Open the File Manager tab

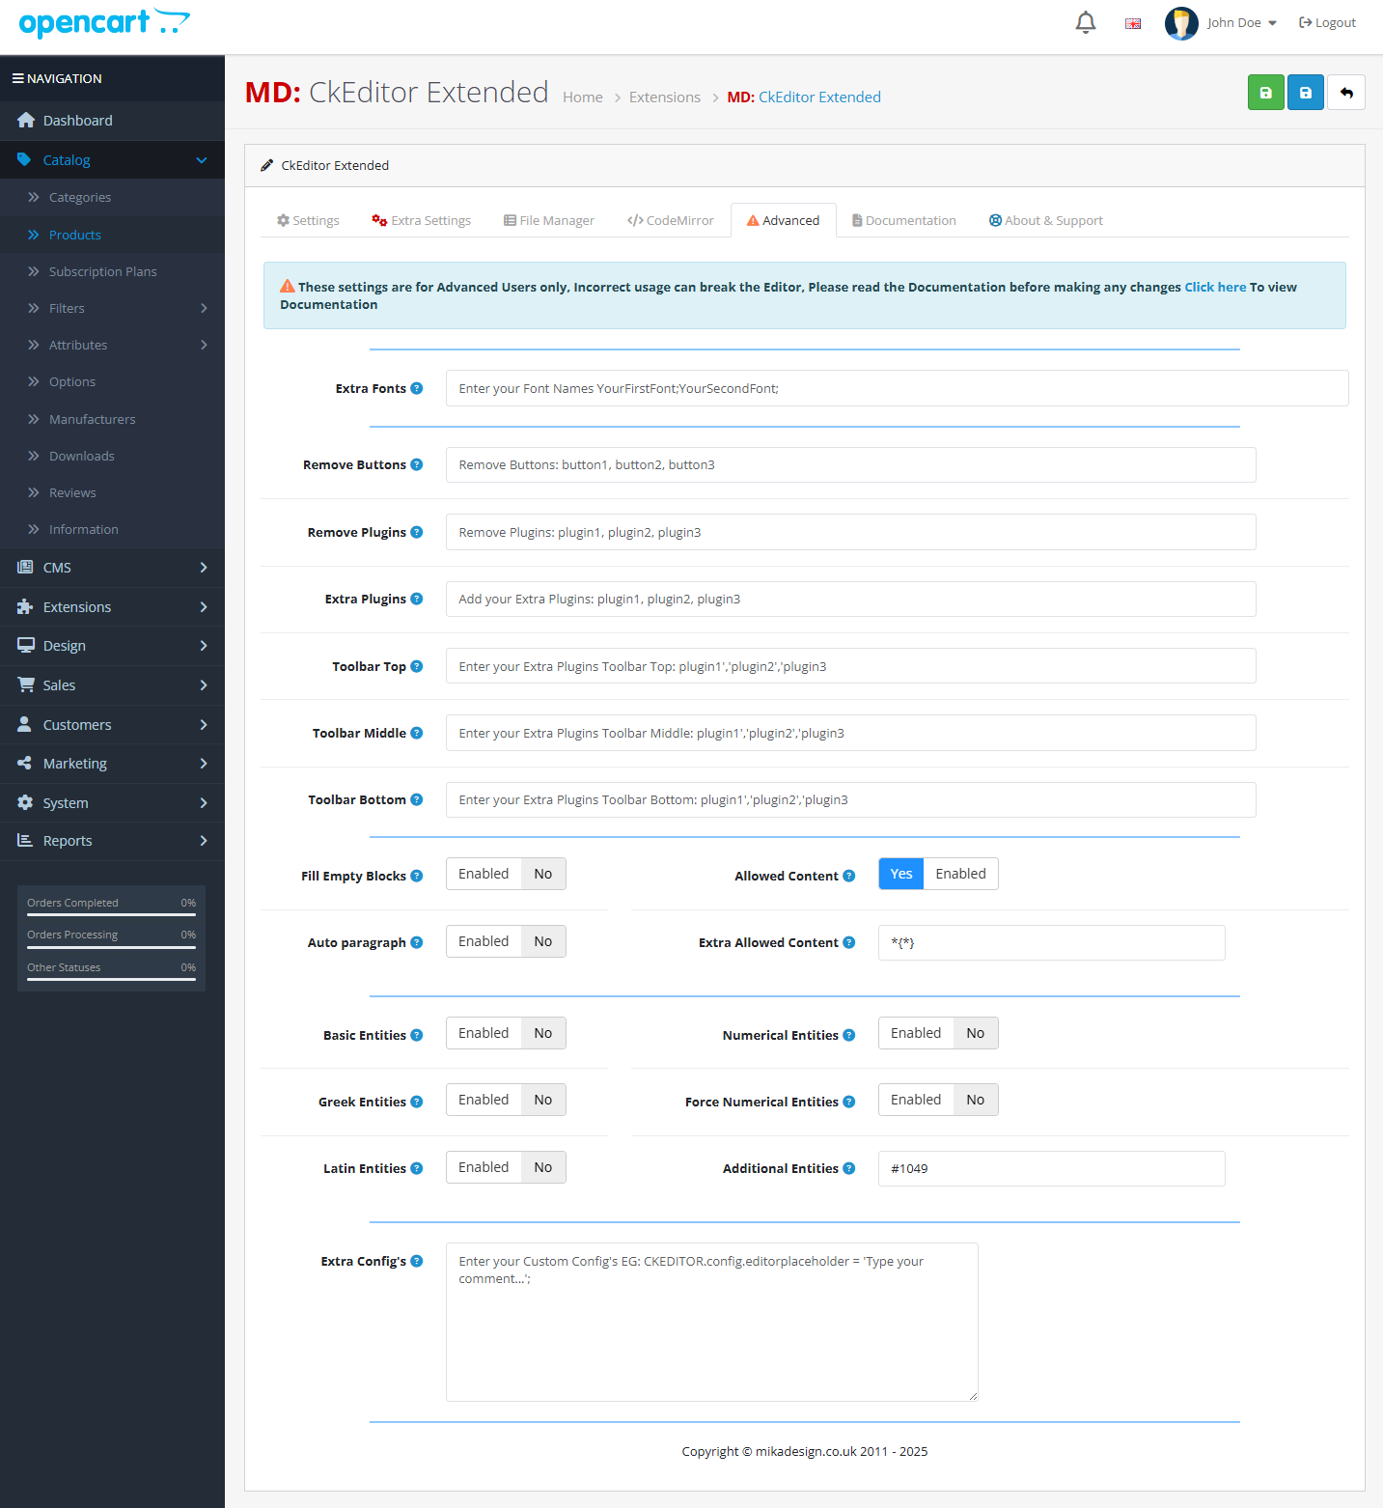coord(549,220)
